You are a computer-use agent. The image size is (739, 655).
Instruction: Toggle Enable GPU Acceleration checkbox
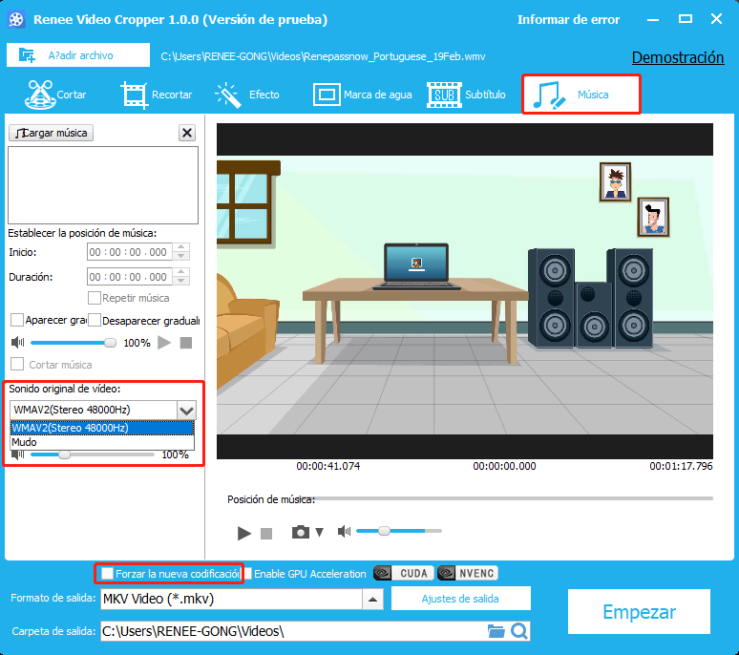[247, 574]
